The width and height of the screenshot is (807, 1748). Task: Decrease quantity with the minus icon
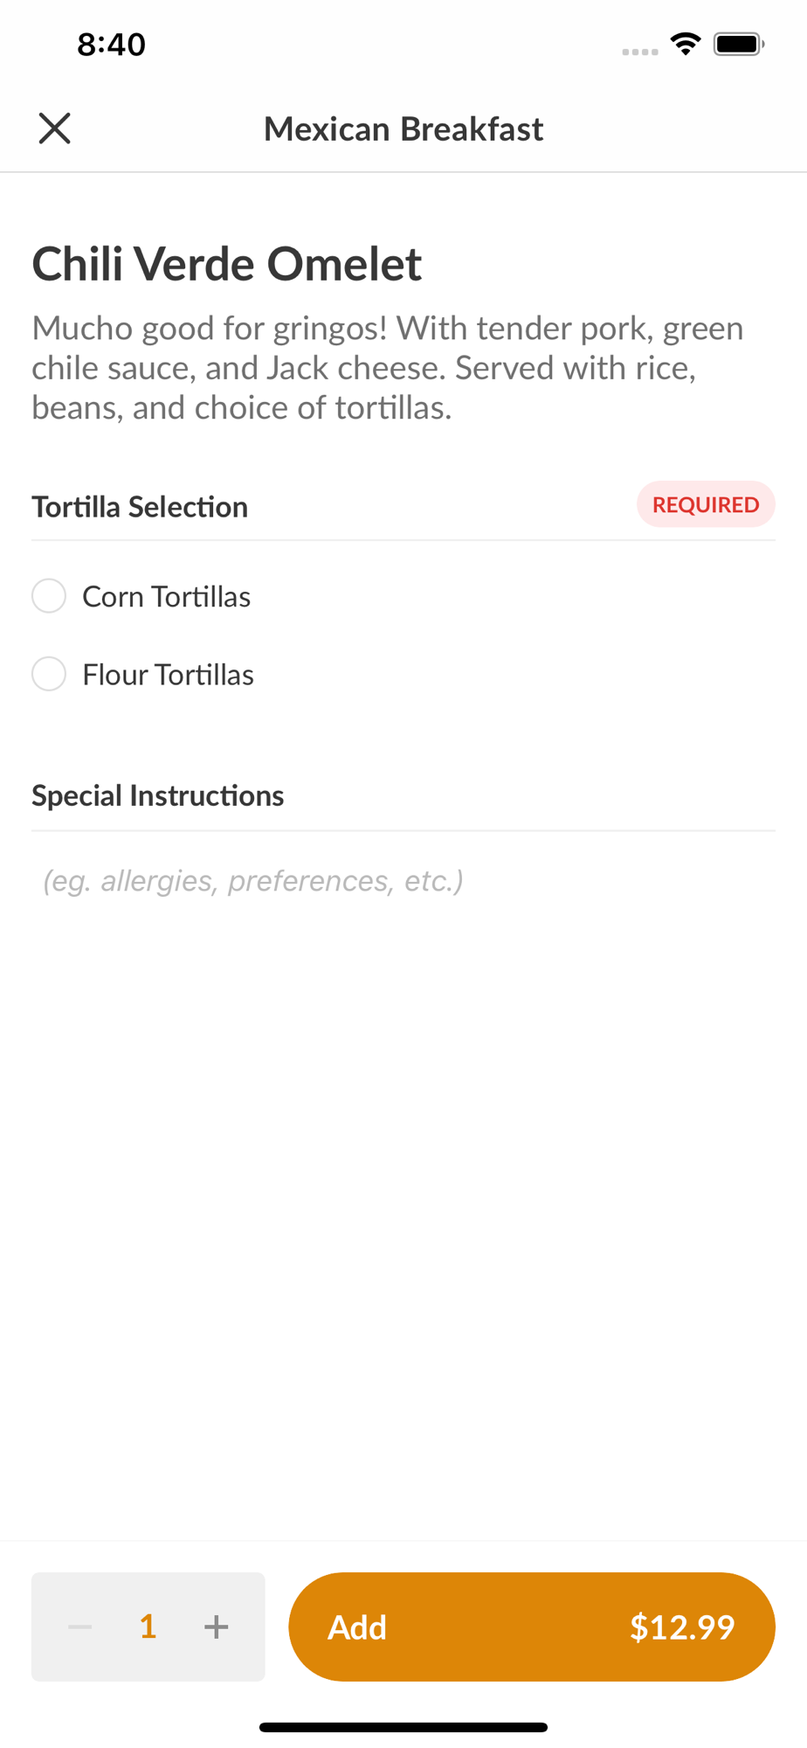point(80,1627)
